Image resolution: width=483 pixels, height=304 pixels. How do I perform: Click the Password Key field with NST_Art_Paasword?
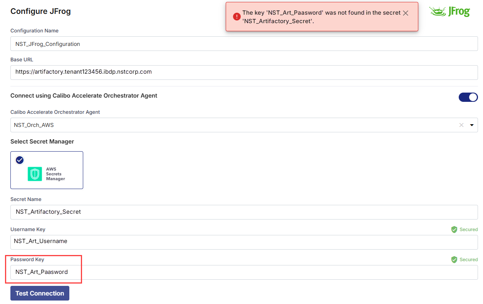pyautogui.click(x=244, y=272)
